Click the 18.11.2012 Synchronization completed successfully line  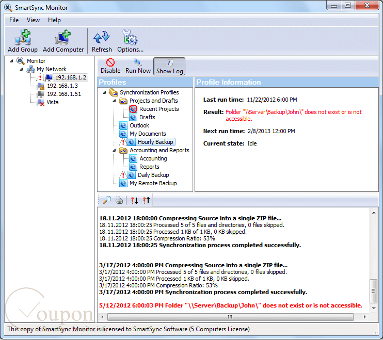click(200, 245)
